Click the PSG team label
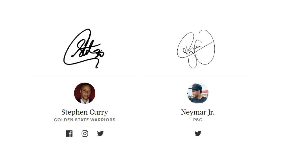Viewport: 284px width, 157px height. click(x=198, y=120)
